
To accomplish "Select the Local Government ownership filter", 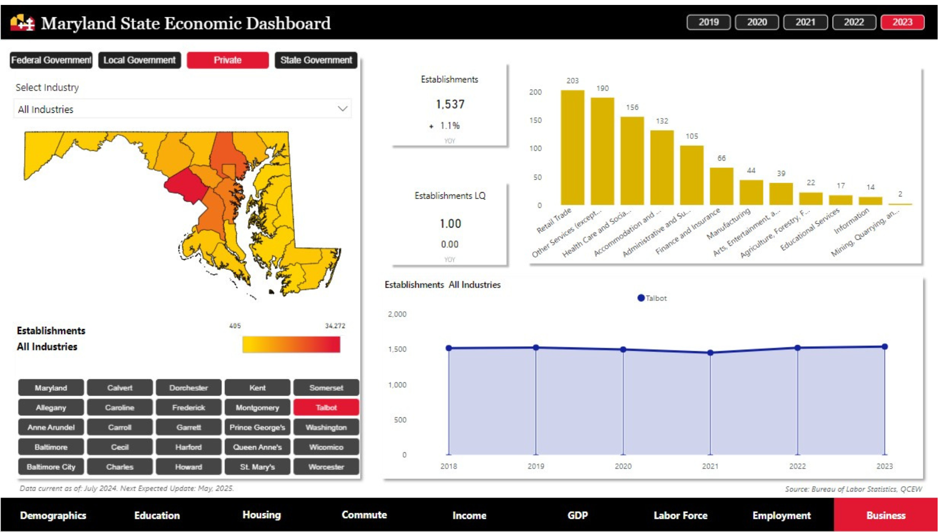I will tap(139, 60).
